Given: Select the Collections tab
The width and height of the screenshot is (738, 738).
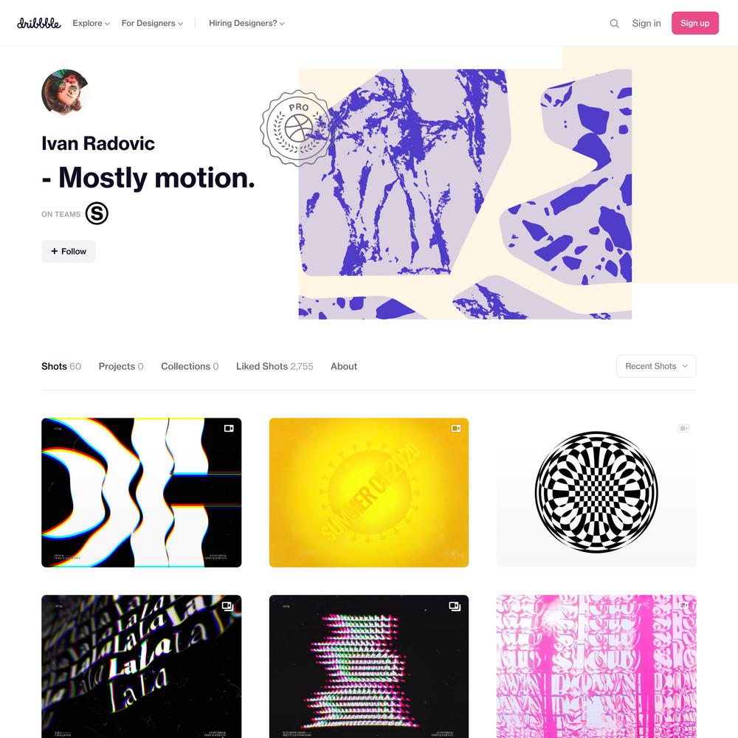Looking at the screenshot, I should pos(190,366).
